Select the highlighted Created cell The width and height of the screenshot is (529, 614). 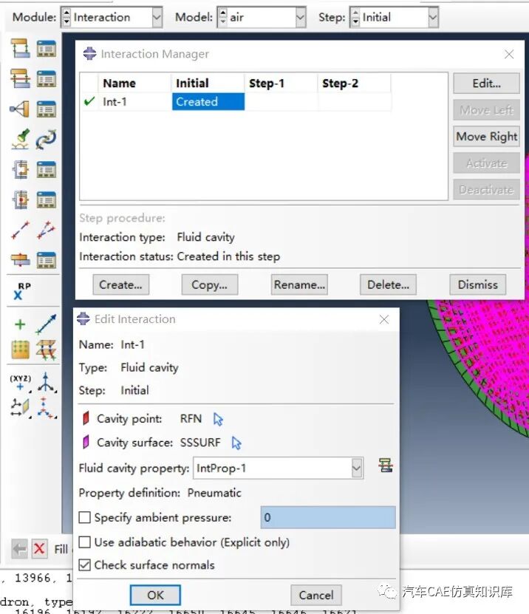[x=208, y=102]
